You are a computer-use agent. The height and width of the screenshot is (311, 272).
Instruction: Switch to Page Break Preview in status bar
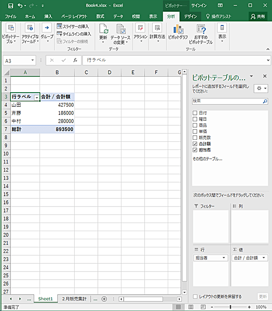tap(203, 307)
